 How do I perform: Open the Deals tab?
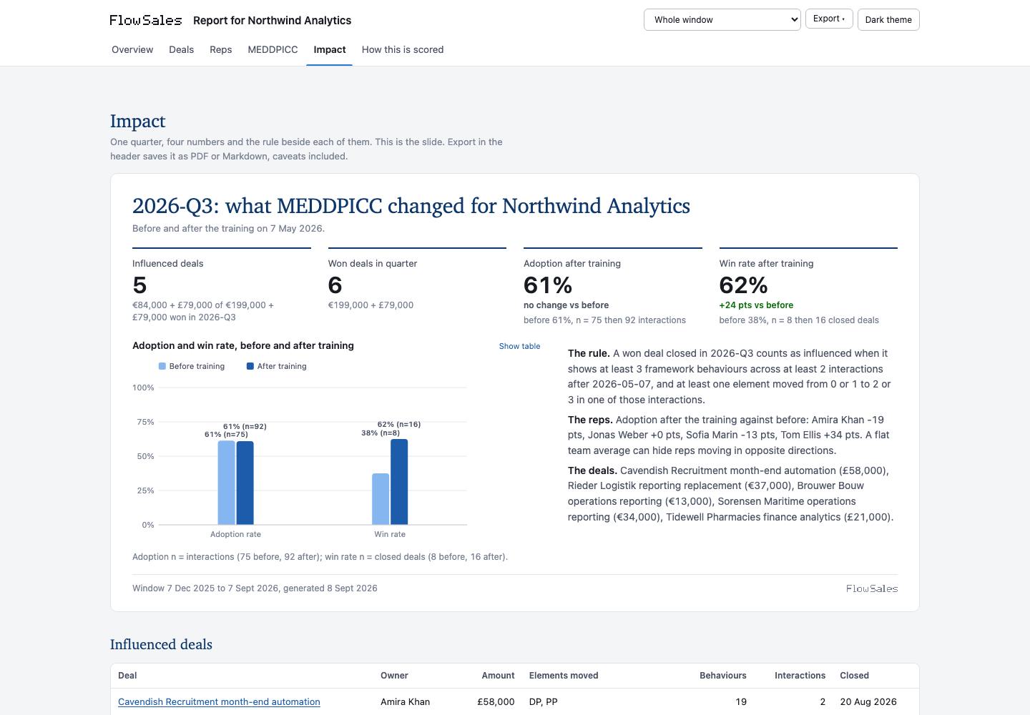[x=182, y=49]
